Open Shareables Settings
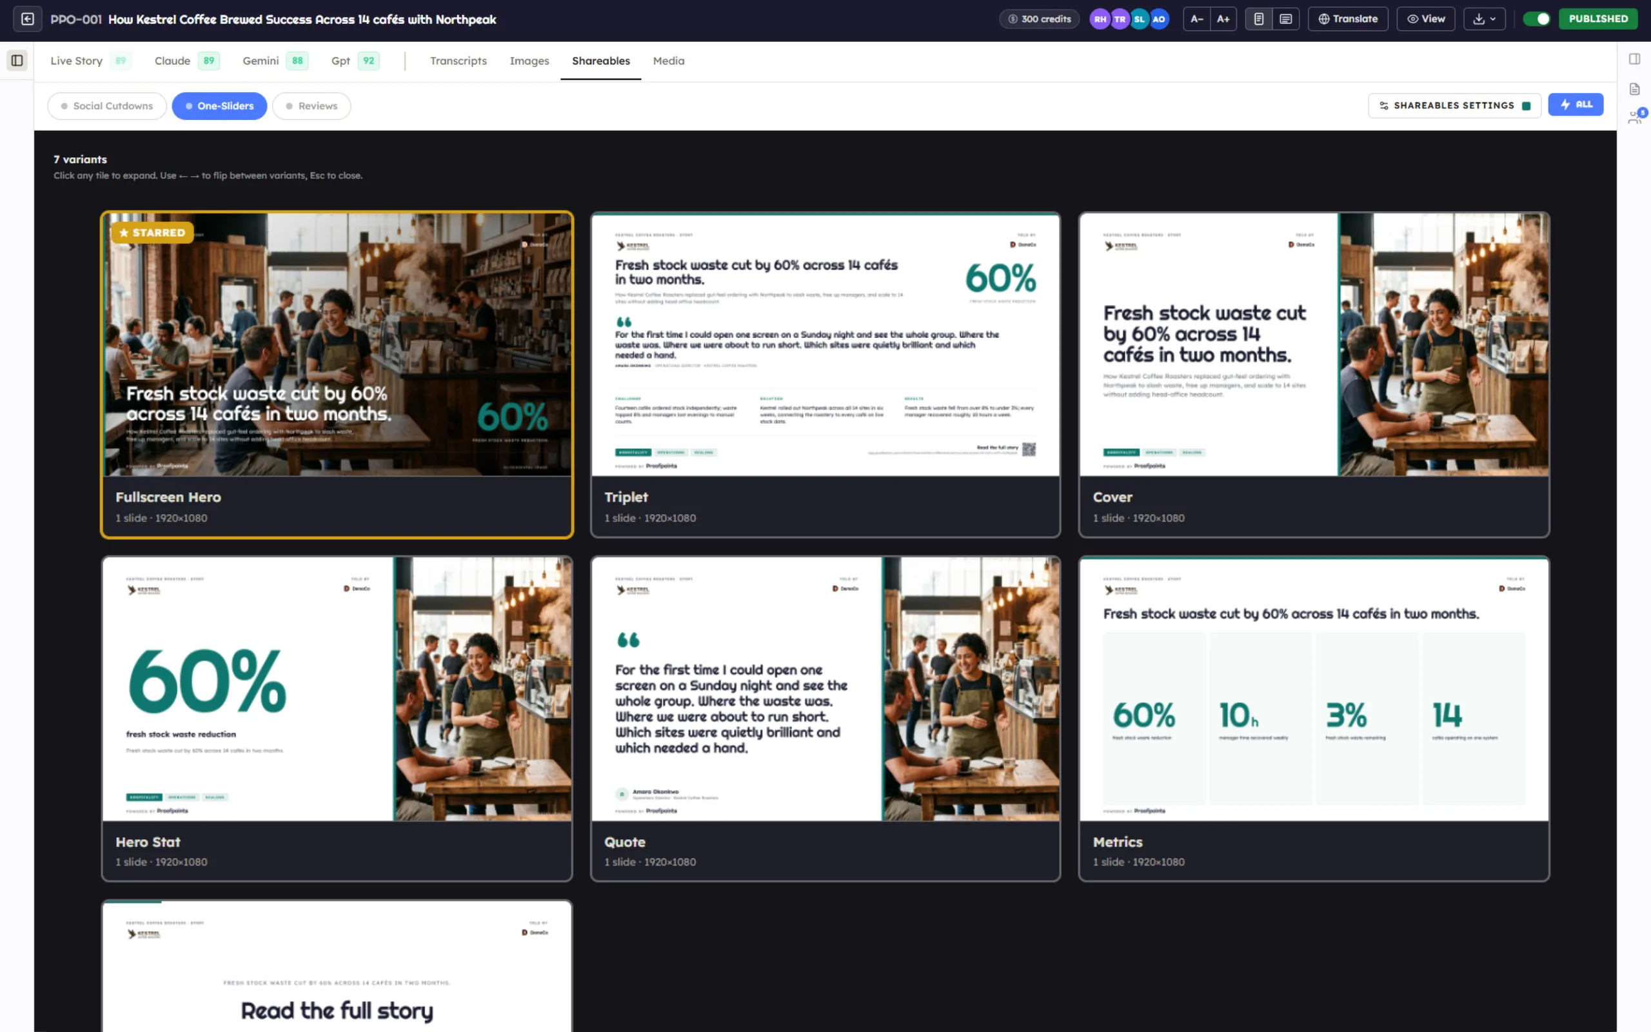The width and height of the screenshot is (1651, 1032). coord(1454,106)
